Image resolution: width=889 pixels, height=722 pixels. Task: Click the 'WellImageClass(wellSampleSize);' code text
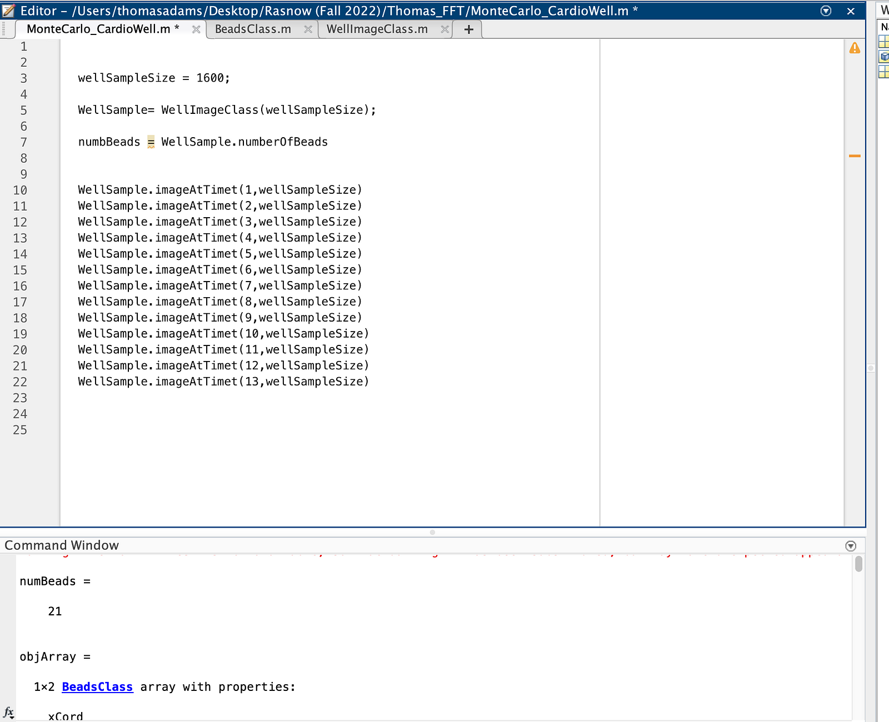tap(268, 110)
